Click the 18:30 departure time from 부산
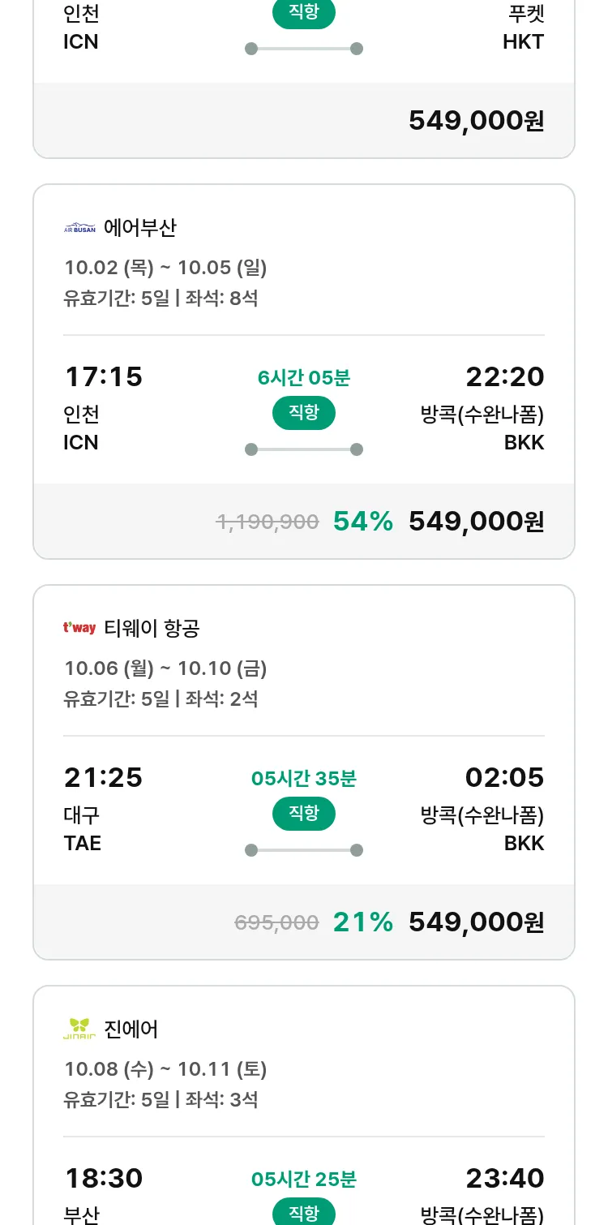 click(103, 1178)
